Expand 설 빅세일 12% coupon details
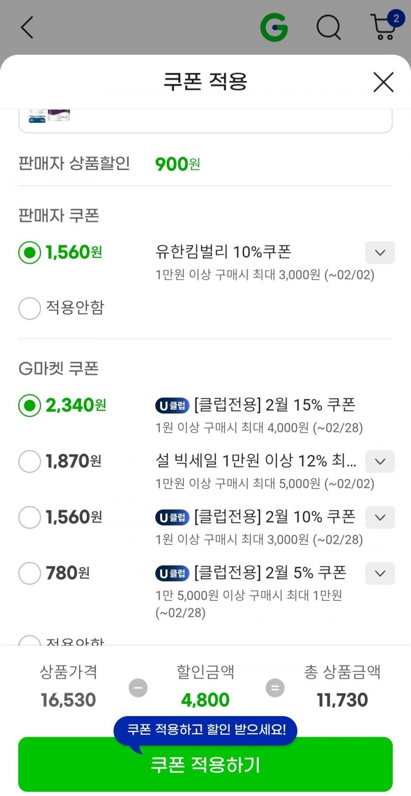This screenshot has height=796, width=411. pos(380,461)
